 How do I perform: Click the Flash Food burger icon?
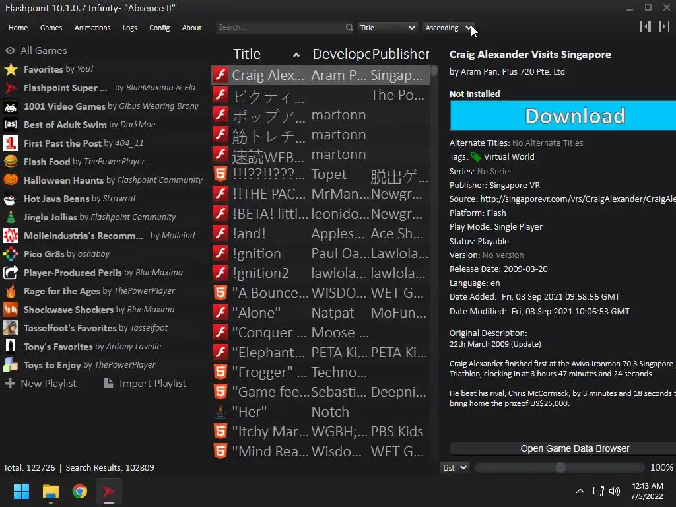point(11,162)
